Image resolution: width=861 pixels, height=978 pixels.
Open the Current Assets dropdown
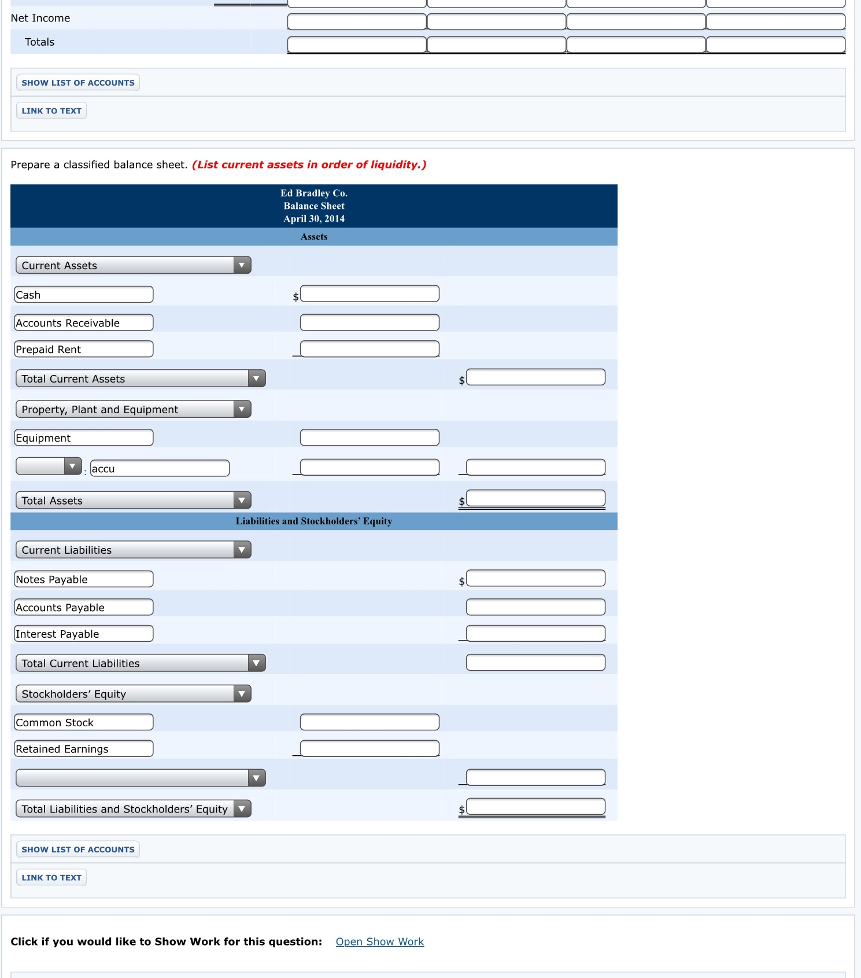click(134, 265)
